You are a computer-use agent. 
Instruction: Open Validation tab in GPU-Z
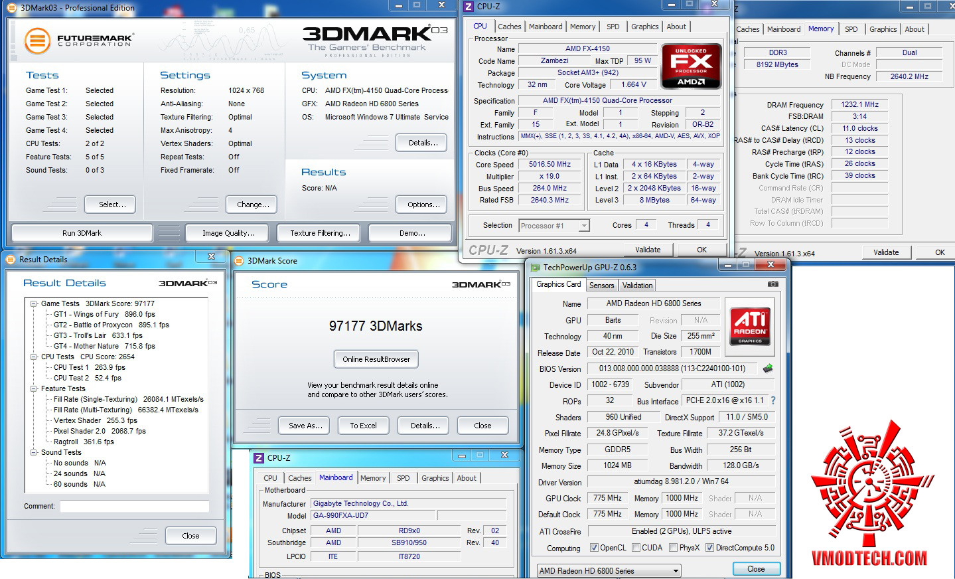[638, 286]
